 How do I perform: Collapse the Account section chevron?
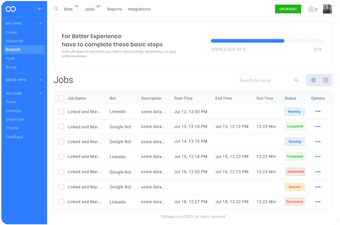pos(41,93)
